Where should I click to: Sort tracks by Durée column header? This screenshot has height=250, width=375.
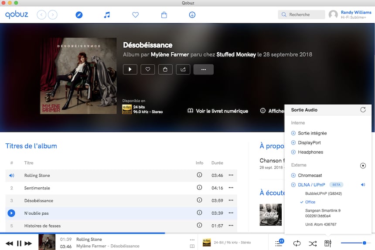[217, 163]
